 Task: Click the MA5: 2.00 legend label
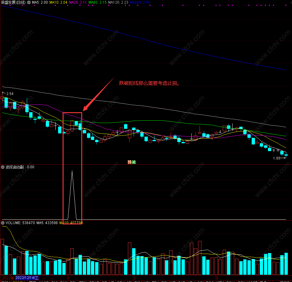tap(40, 2)
